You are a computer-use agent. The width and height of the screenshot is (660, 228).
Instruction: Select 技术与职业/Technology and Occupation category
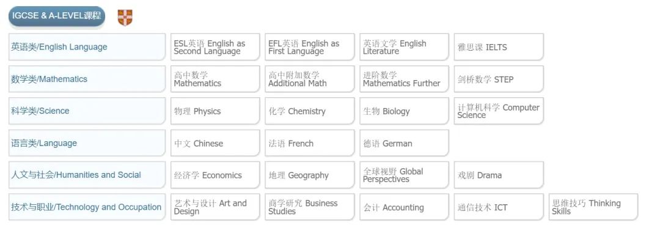click(87, 207)
